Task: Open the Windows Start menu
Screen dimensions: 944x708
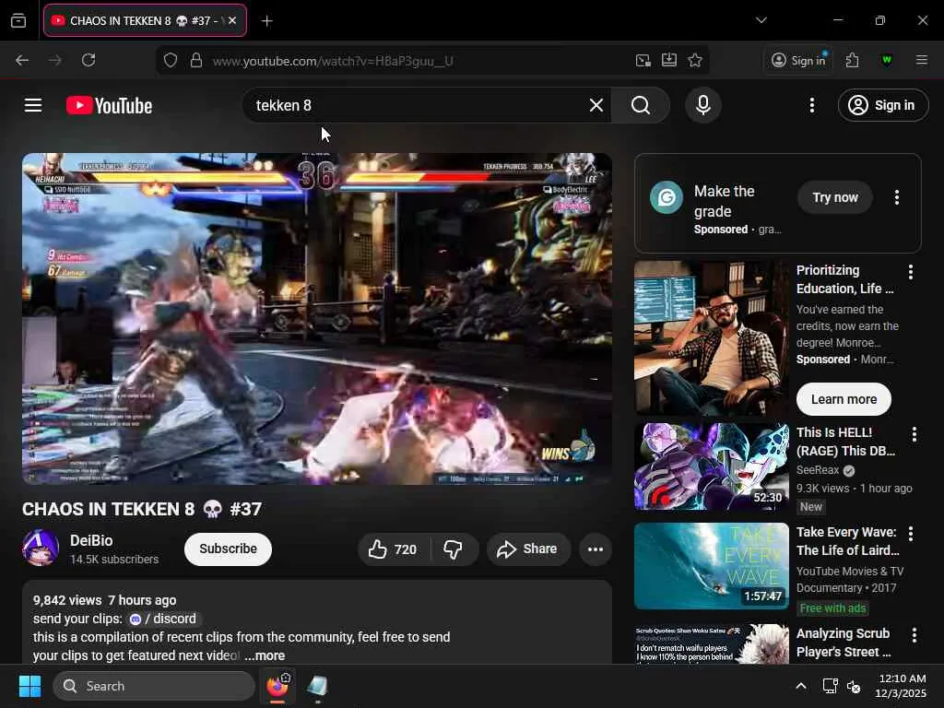Action: tap(29, 686)
